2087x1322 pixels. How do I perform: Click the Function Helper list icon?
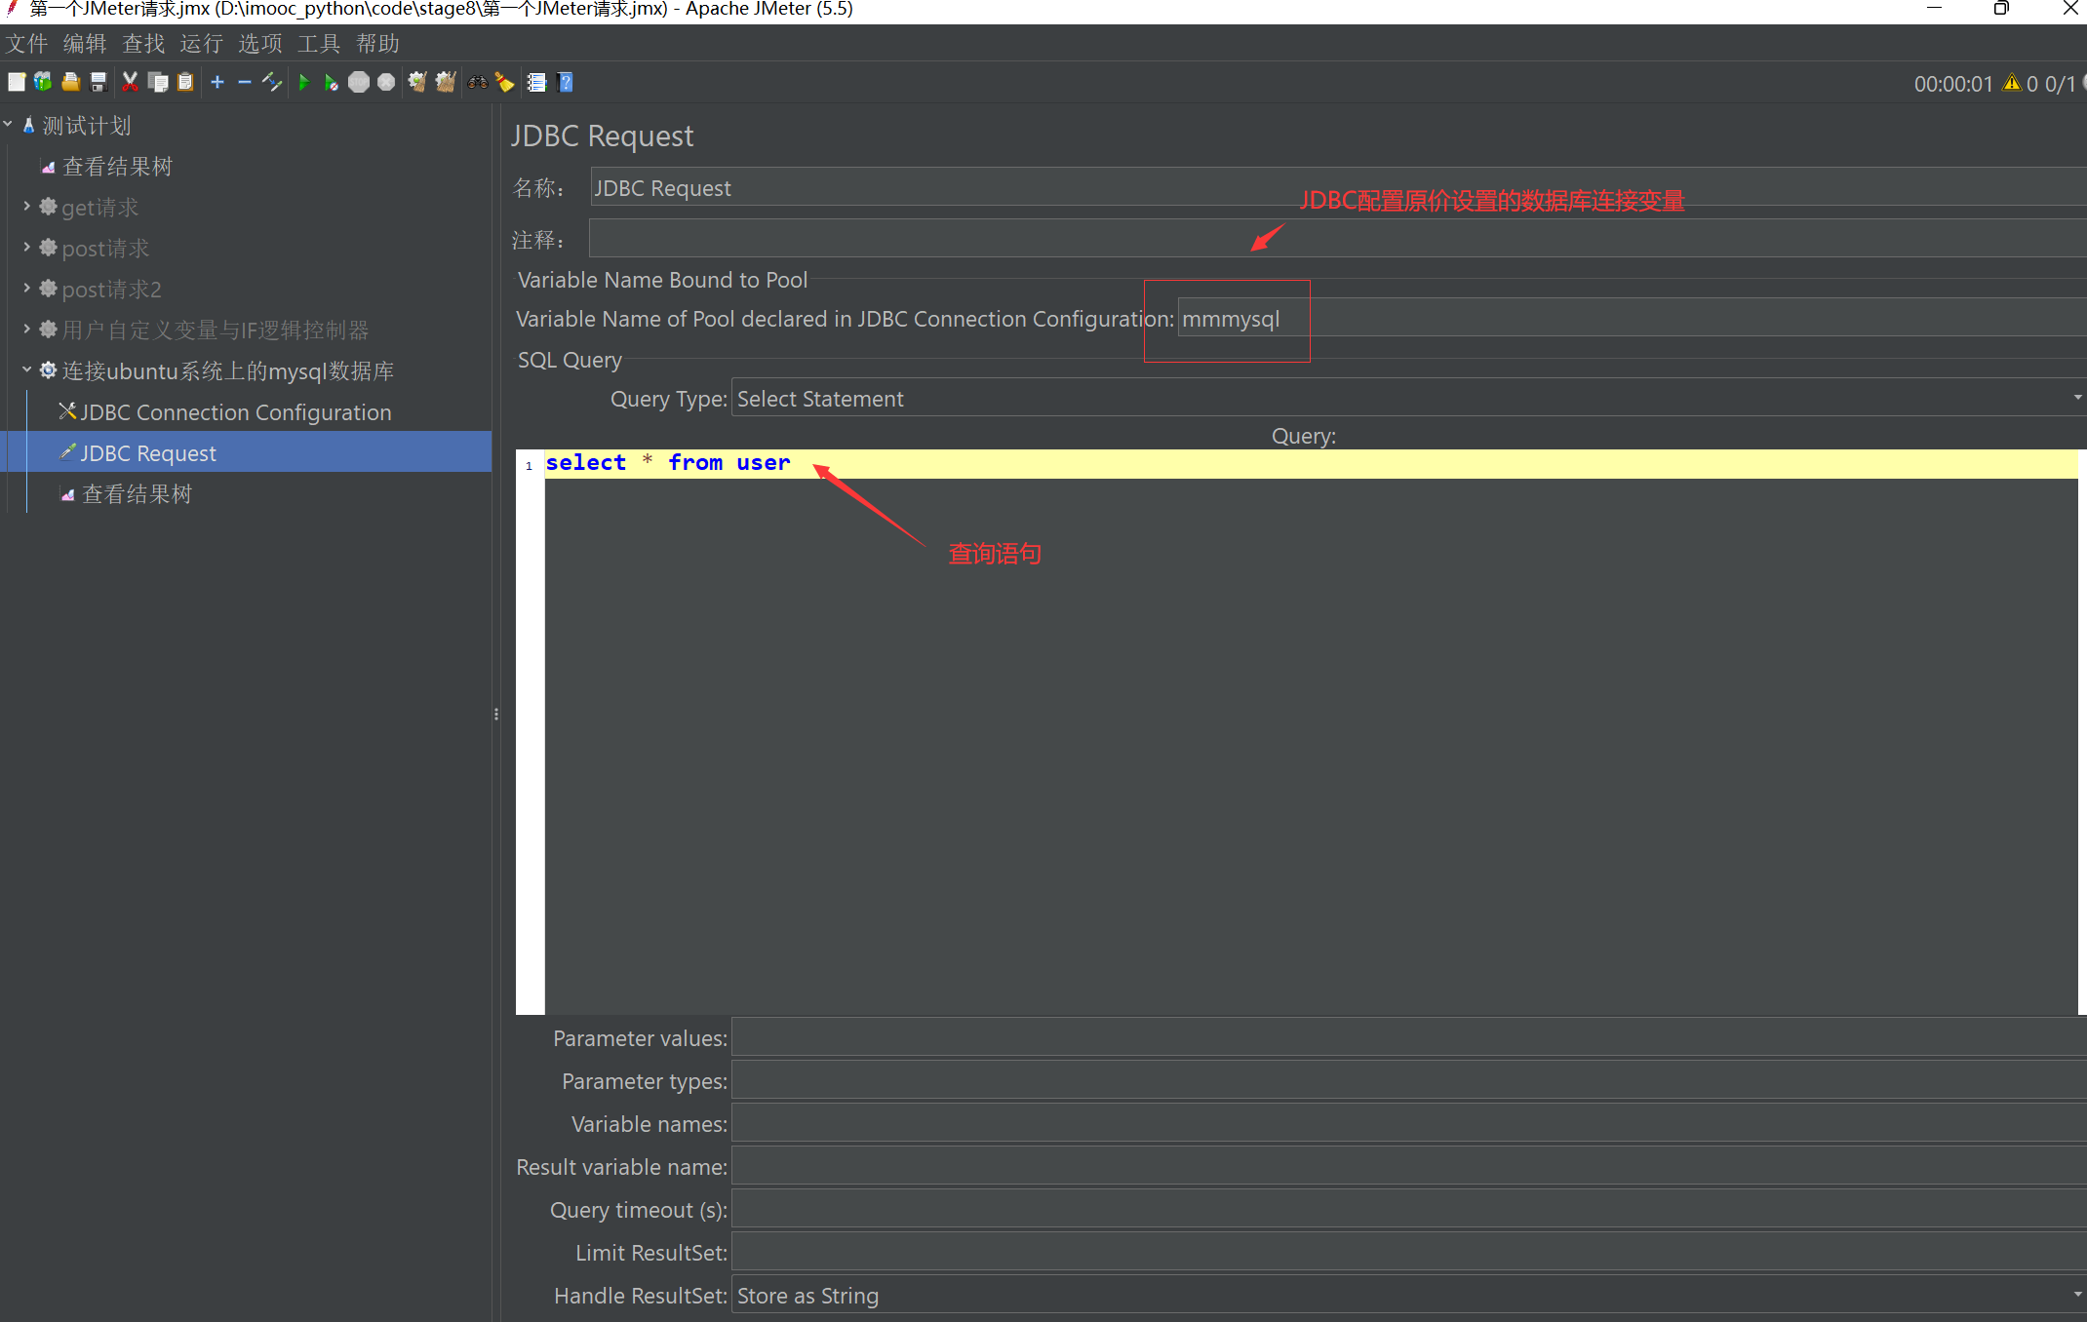pyautogui.click(x=536, y=83)
